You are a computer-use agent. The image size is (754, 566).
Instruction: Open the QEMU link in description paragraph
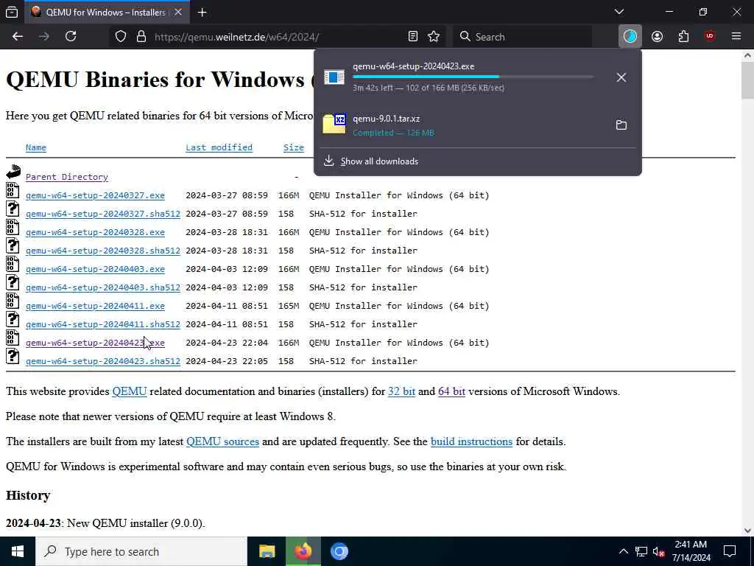(x=130, y=391)
